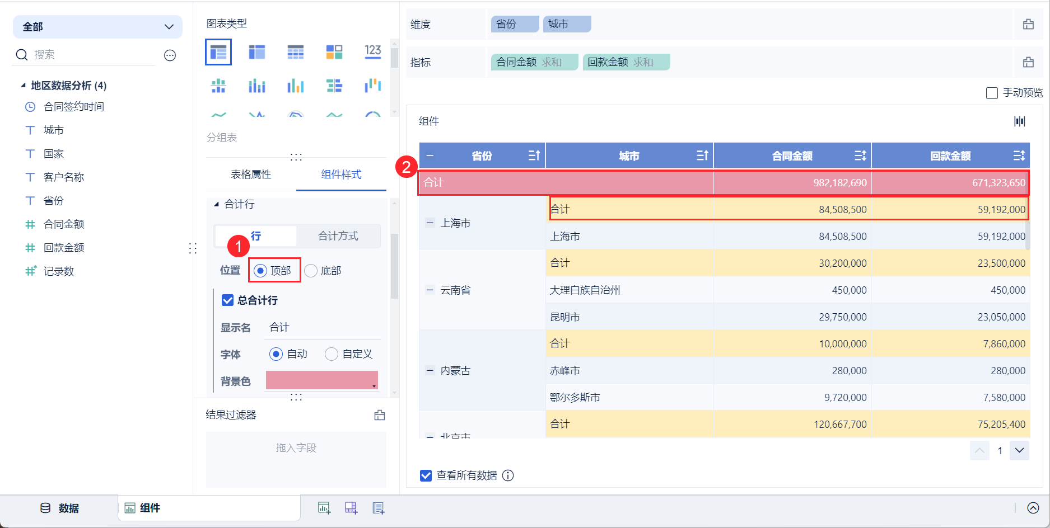The image size is (1050, 528).
Task: Click the 大理白族自治州 cell
Action: coord(629,290)
